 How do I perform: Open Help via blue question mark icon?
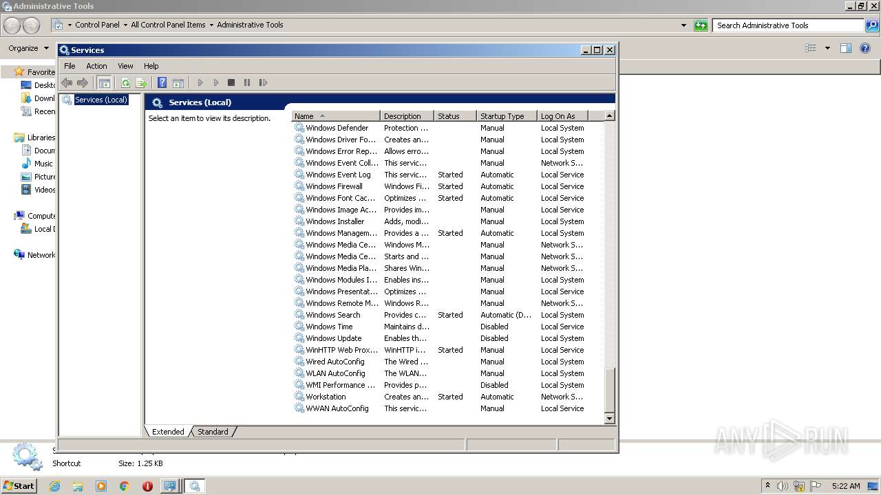pos(162,82)
